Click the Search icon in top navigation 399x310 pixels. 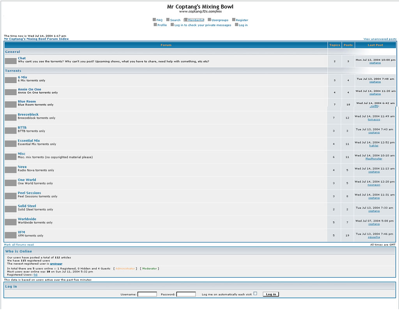pos(168,20)
